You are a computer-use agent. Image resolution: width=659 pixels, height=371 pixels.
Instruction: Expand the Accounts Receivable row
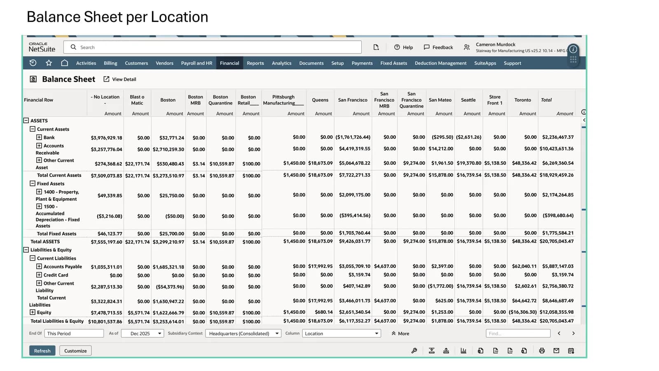pos(39,145)
